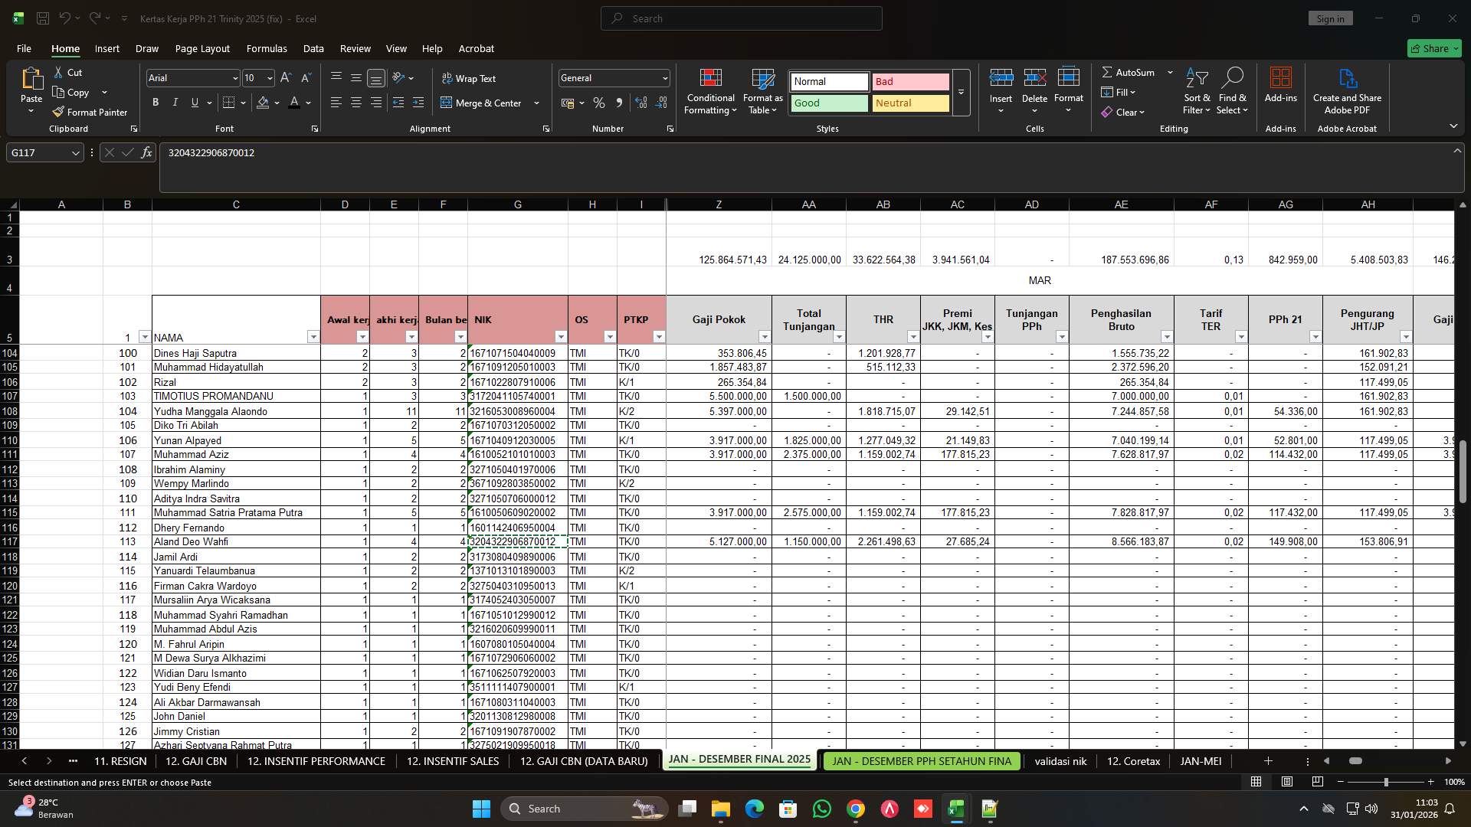Open the '12. Coretax' sheet tab
The height and width of the screenshot is (827, 1471).
coord(1133,761)
